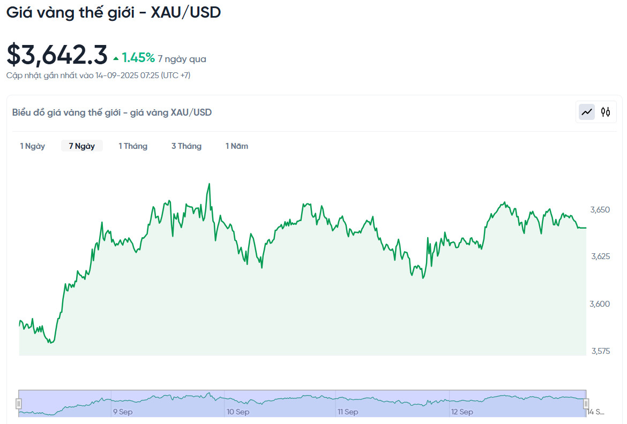Click the shaded mini overview chart
Viewport: 627px width, 424px height.
pyautogui.click(x=300, y=402)
